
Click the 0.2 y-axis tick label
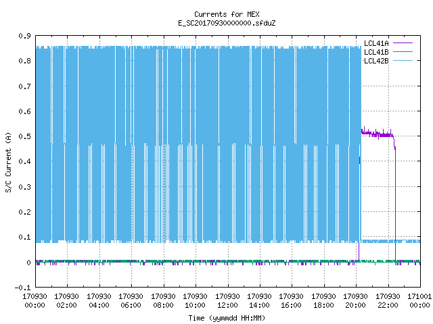point(24,212)
